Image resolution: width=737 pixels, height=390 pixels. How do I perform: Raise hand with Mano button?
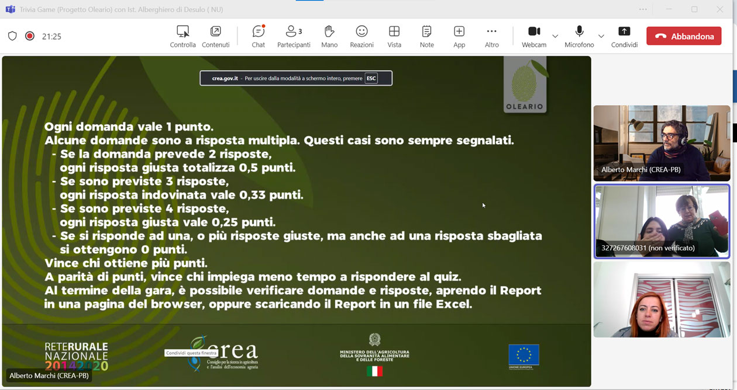329,36
